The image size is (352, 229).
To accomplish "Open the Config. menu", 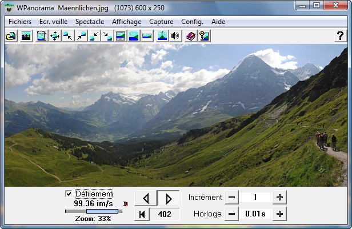I will coord(192,21).
